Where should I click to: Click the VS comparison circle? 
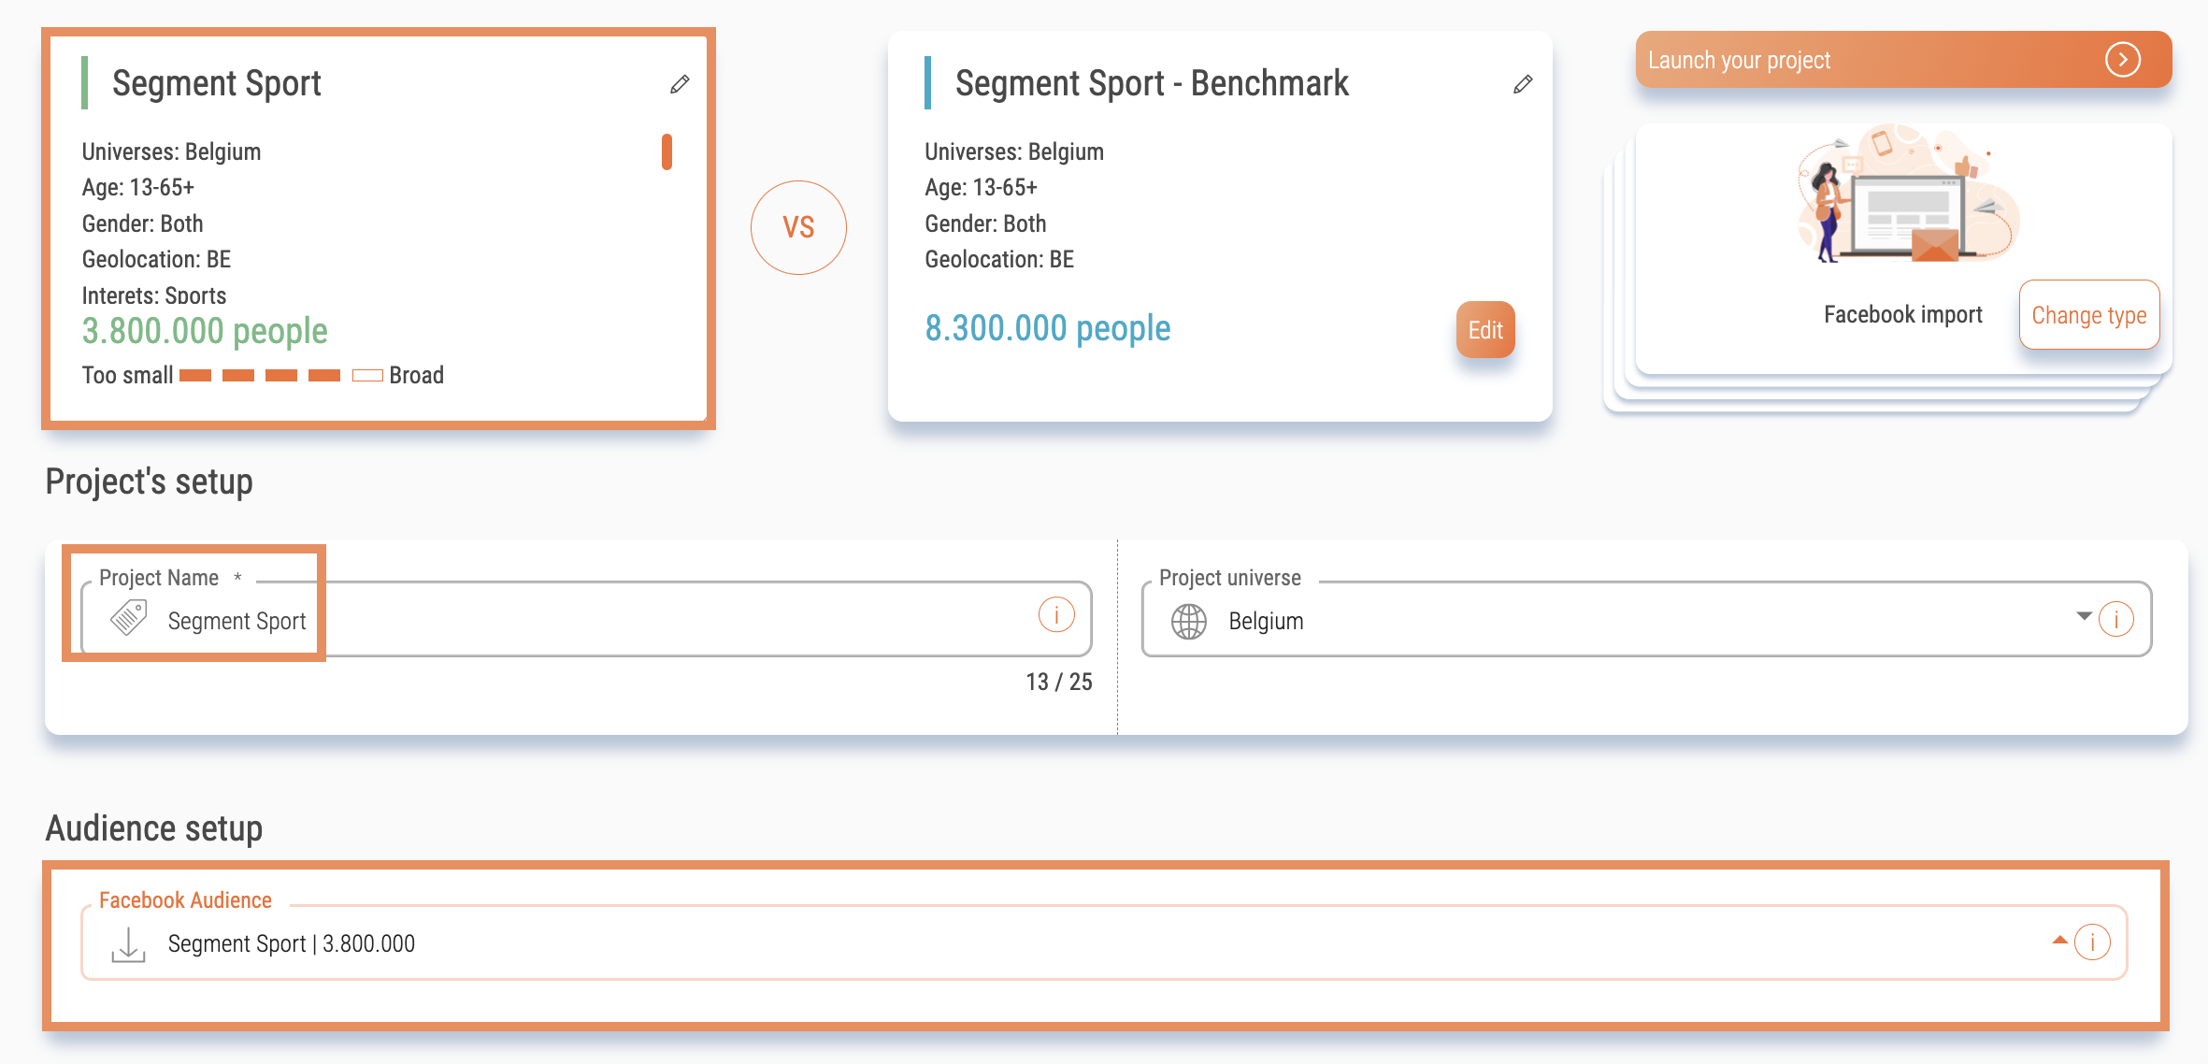(x=798, y=227)
